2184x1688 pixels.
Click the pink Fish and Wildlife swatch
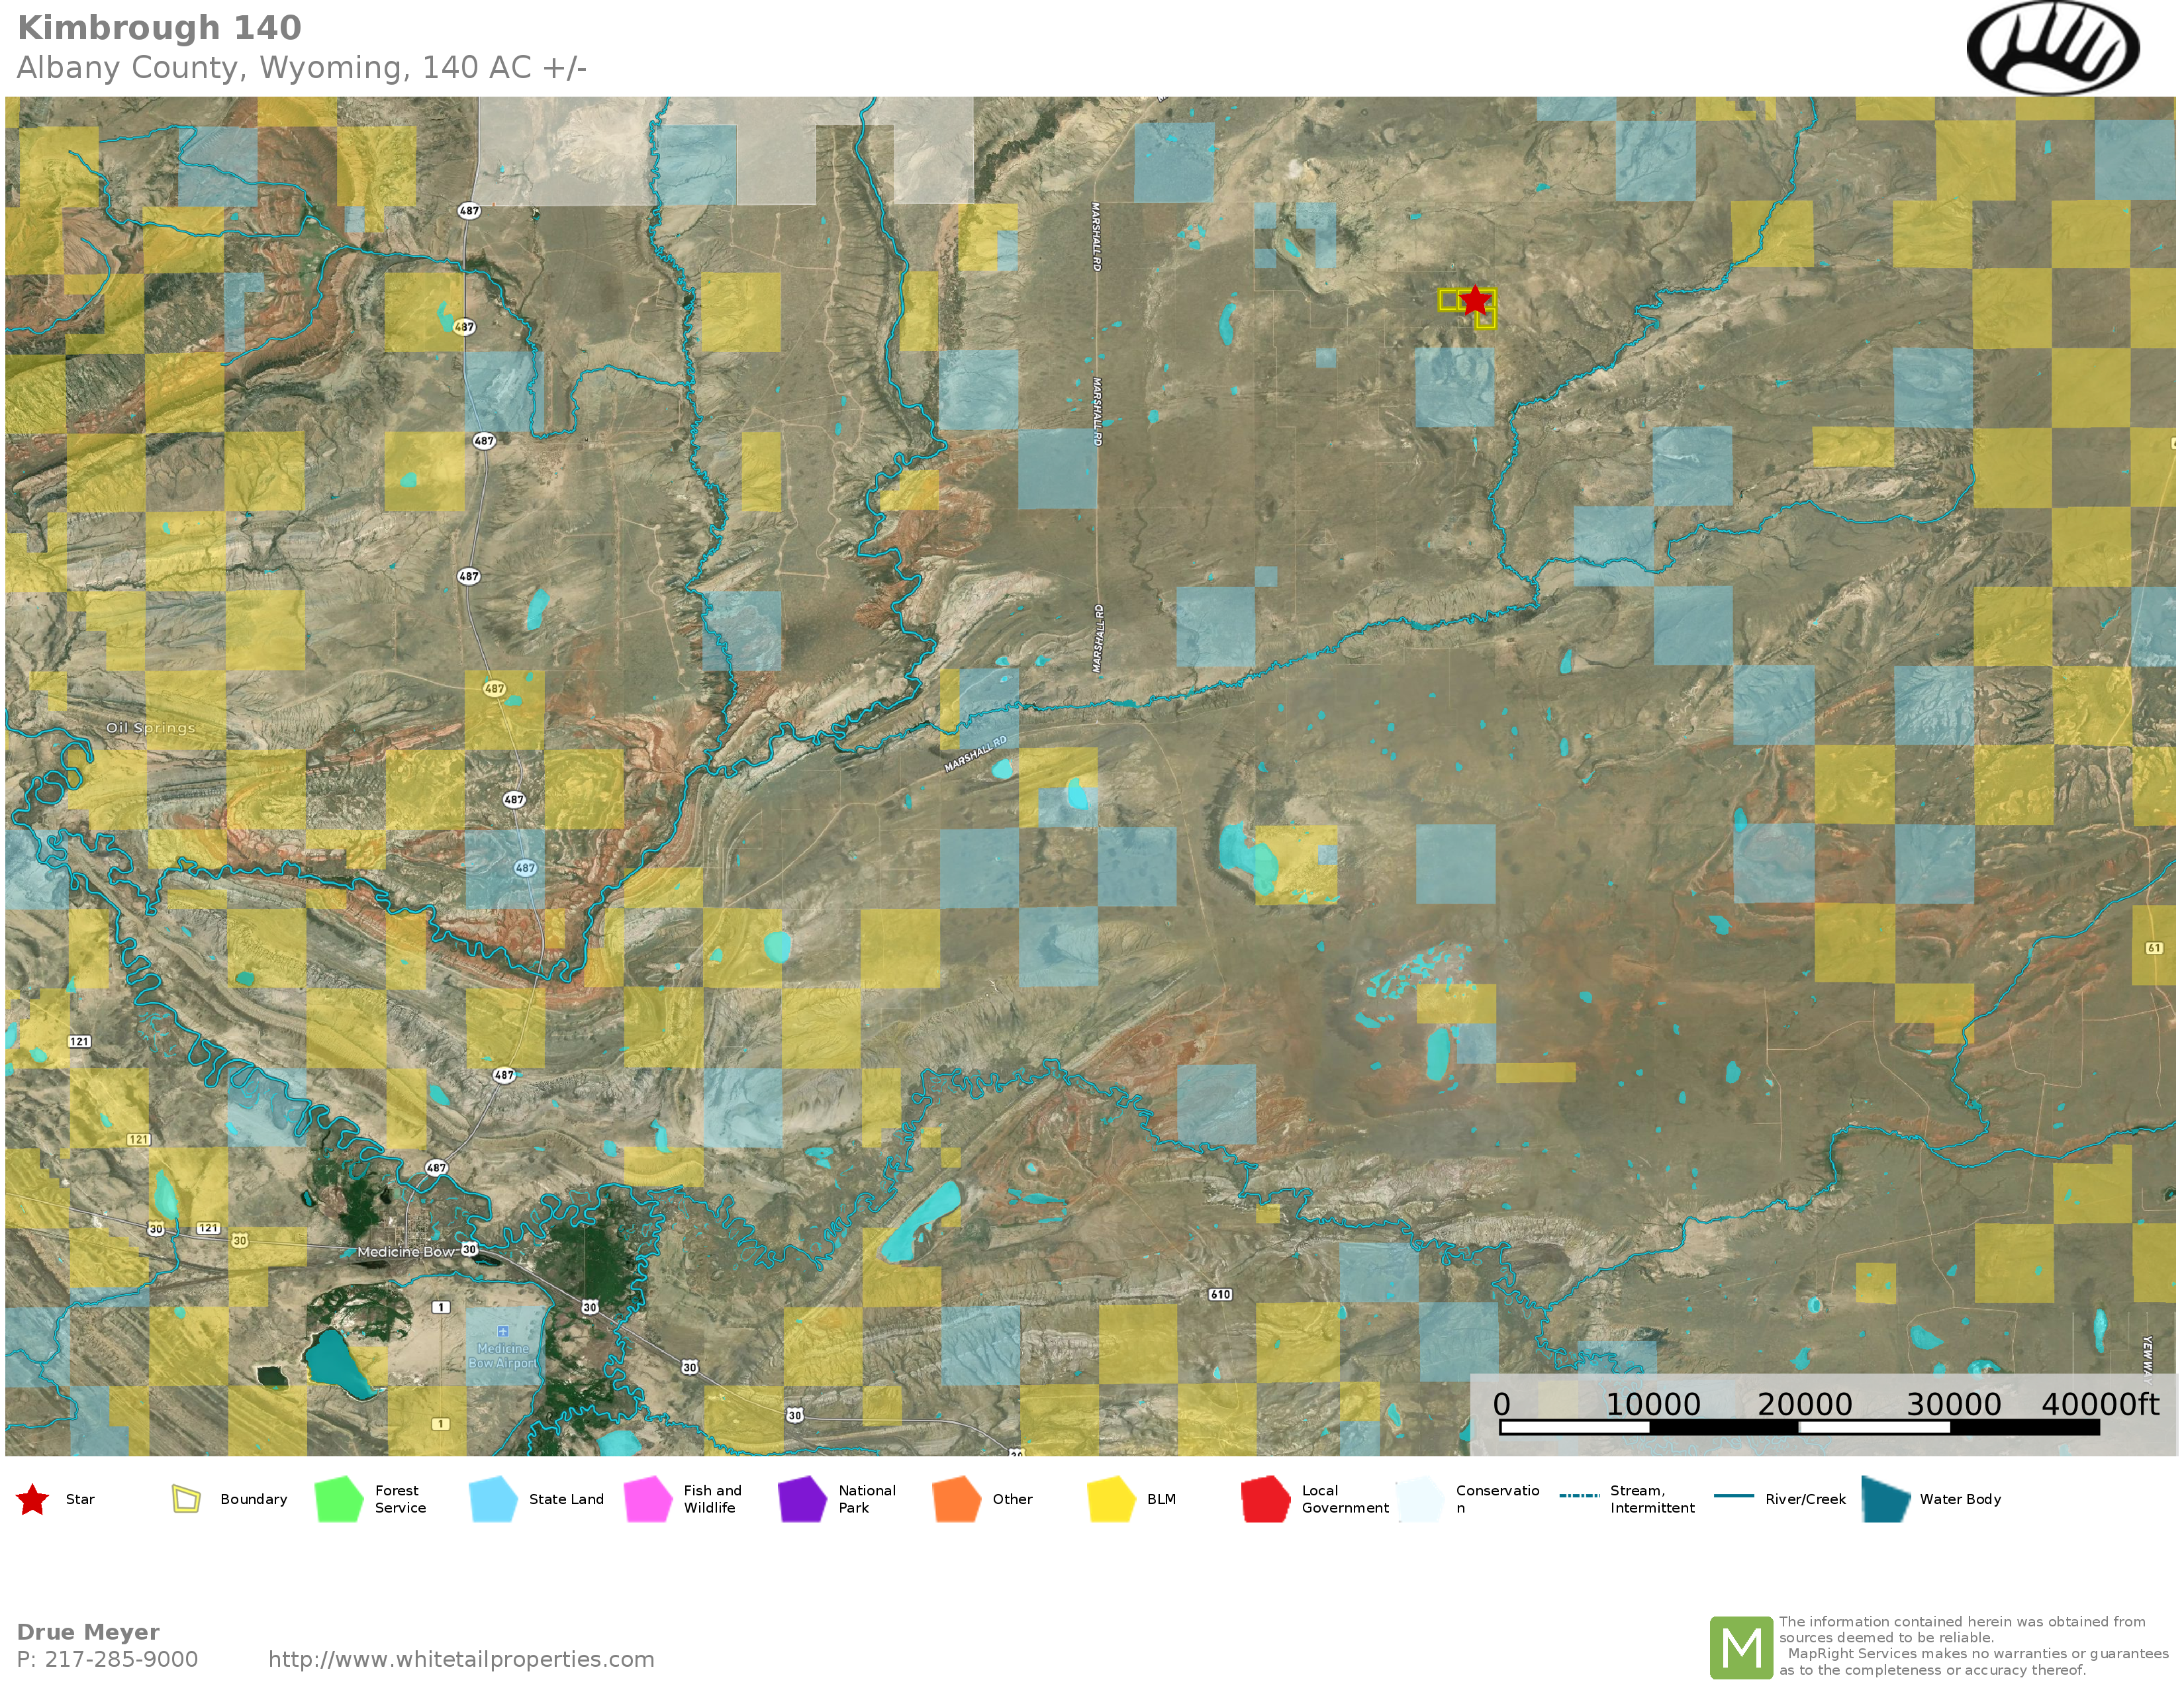pyautogui.click(x=648, y=1499)
